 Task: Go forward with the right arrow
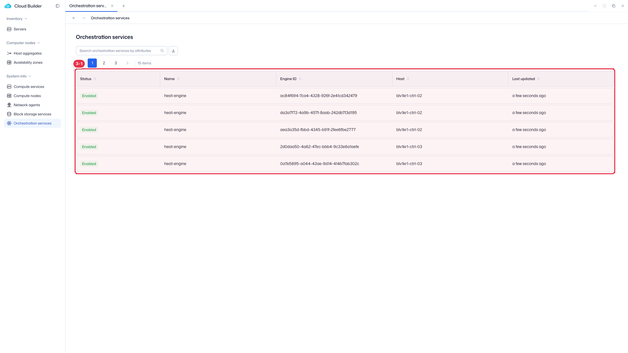click(84, 18)
